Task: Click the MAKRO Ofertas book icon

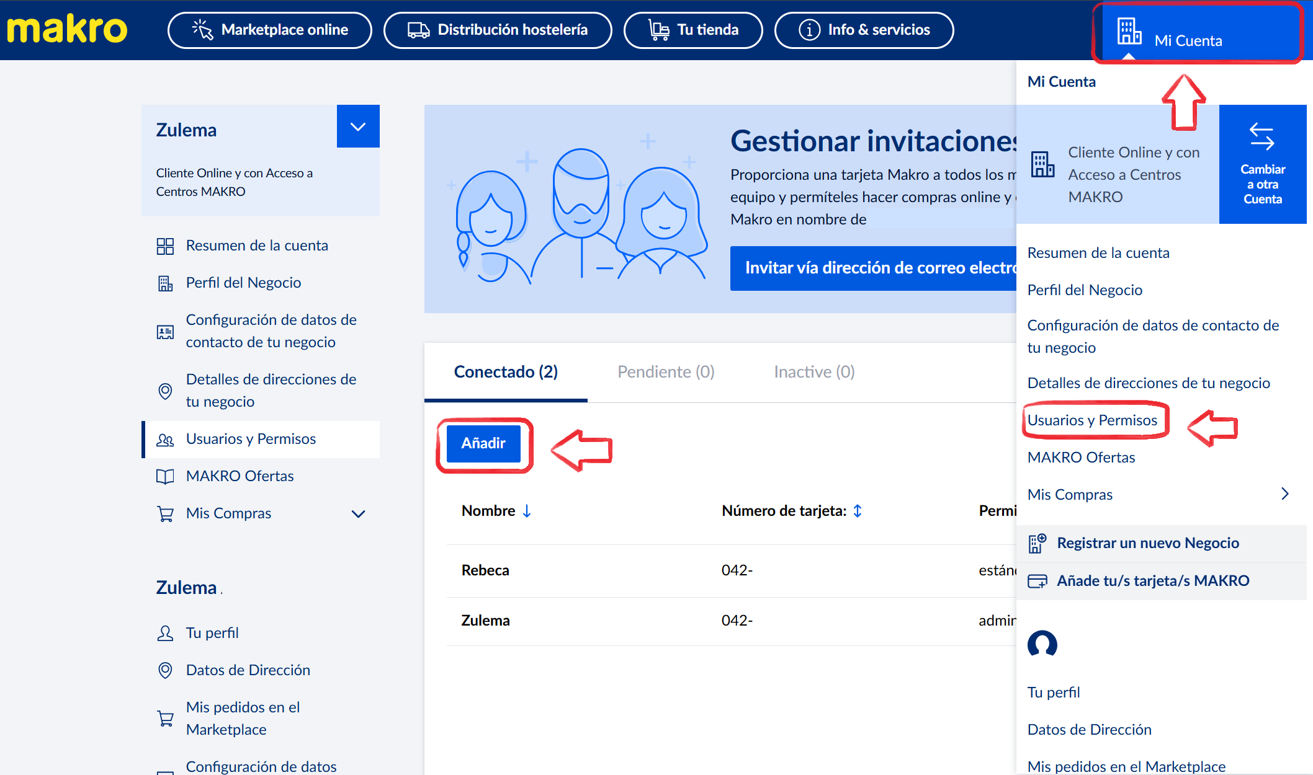Action: [x=165, y=476]
